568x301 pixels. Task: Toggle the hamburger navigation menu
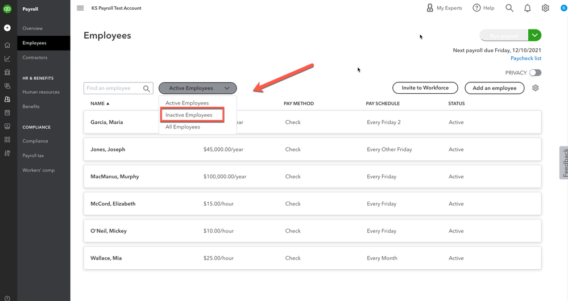coord(80,8)
